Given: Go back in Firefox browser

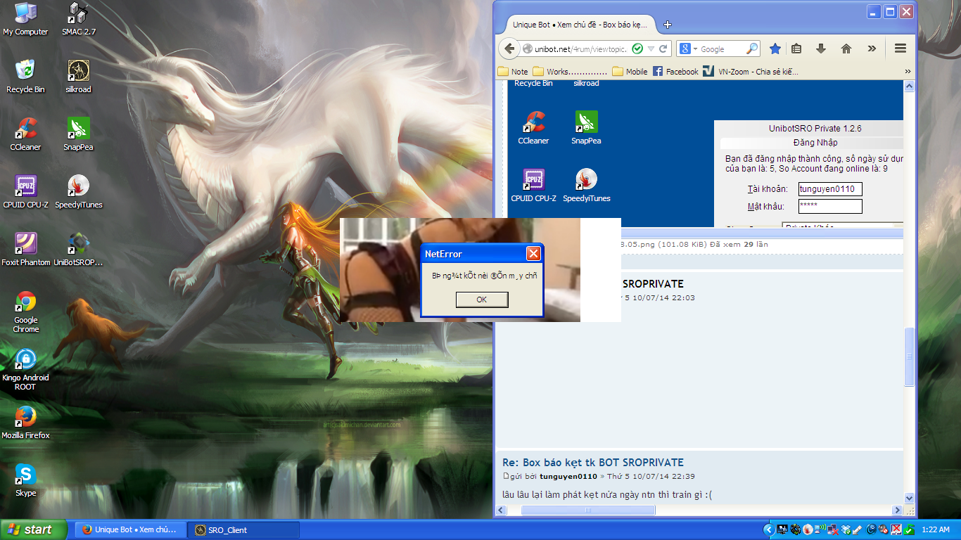Looking at the screenshot, I should coord(509,49).
